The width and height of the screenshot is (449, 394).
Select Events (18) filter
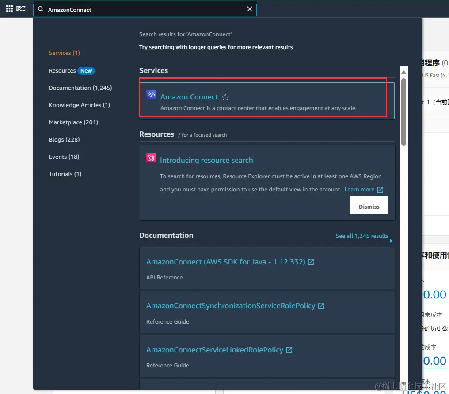[x=64, y=157]
